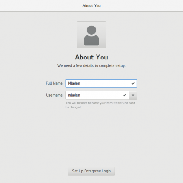Open Set Up Enterprise Login

click(x=91, y=171)
